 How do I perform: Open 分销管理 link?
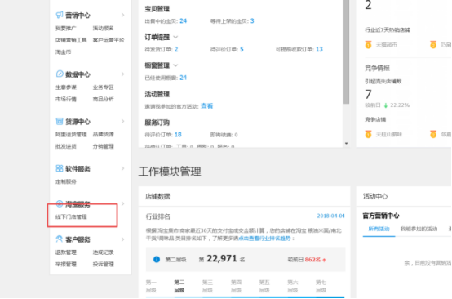click(x=103, y=146)
